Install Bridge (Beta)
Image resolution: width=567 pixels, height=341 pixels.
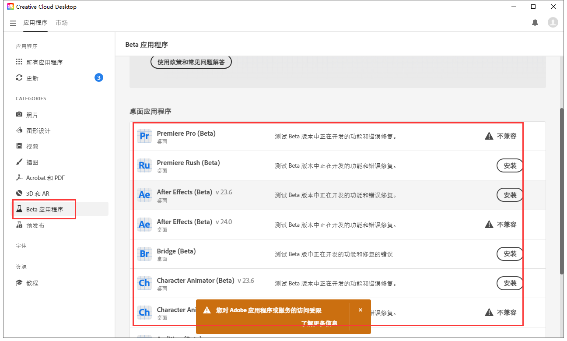tap(510, 253)
